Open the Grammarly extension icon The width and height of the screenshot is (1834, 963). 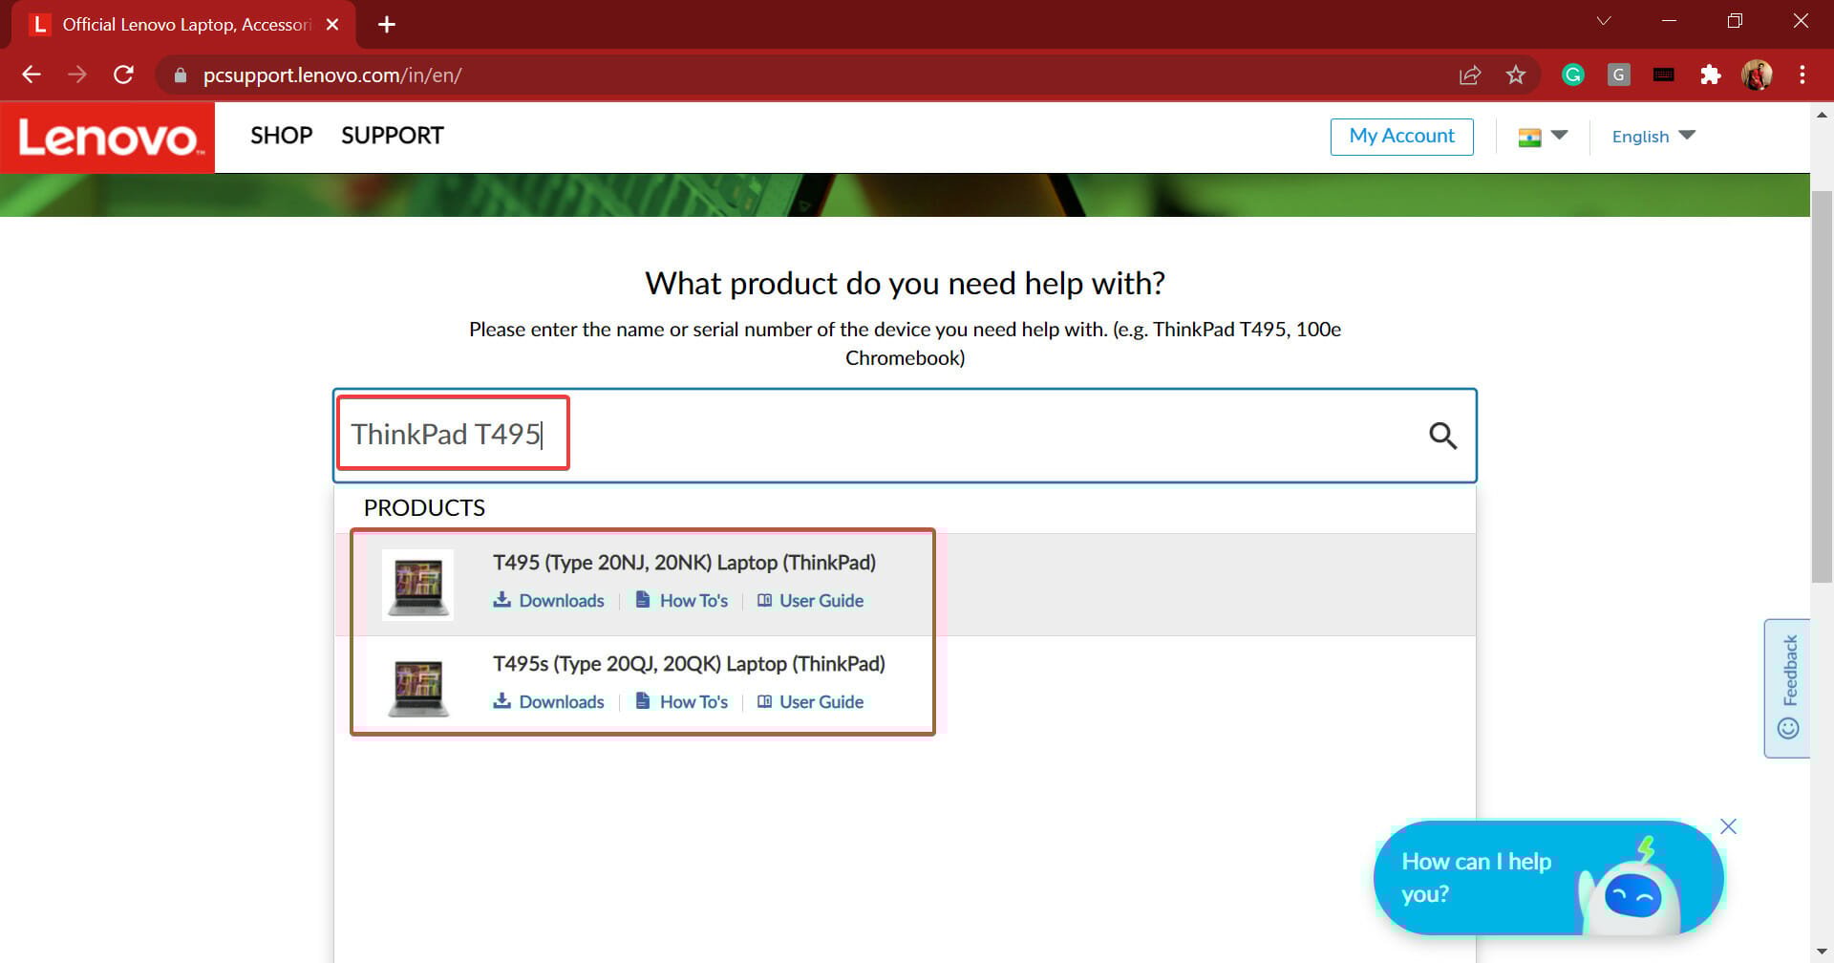1573,75
